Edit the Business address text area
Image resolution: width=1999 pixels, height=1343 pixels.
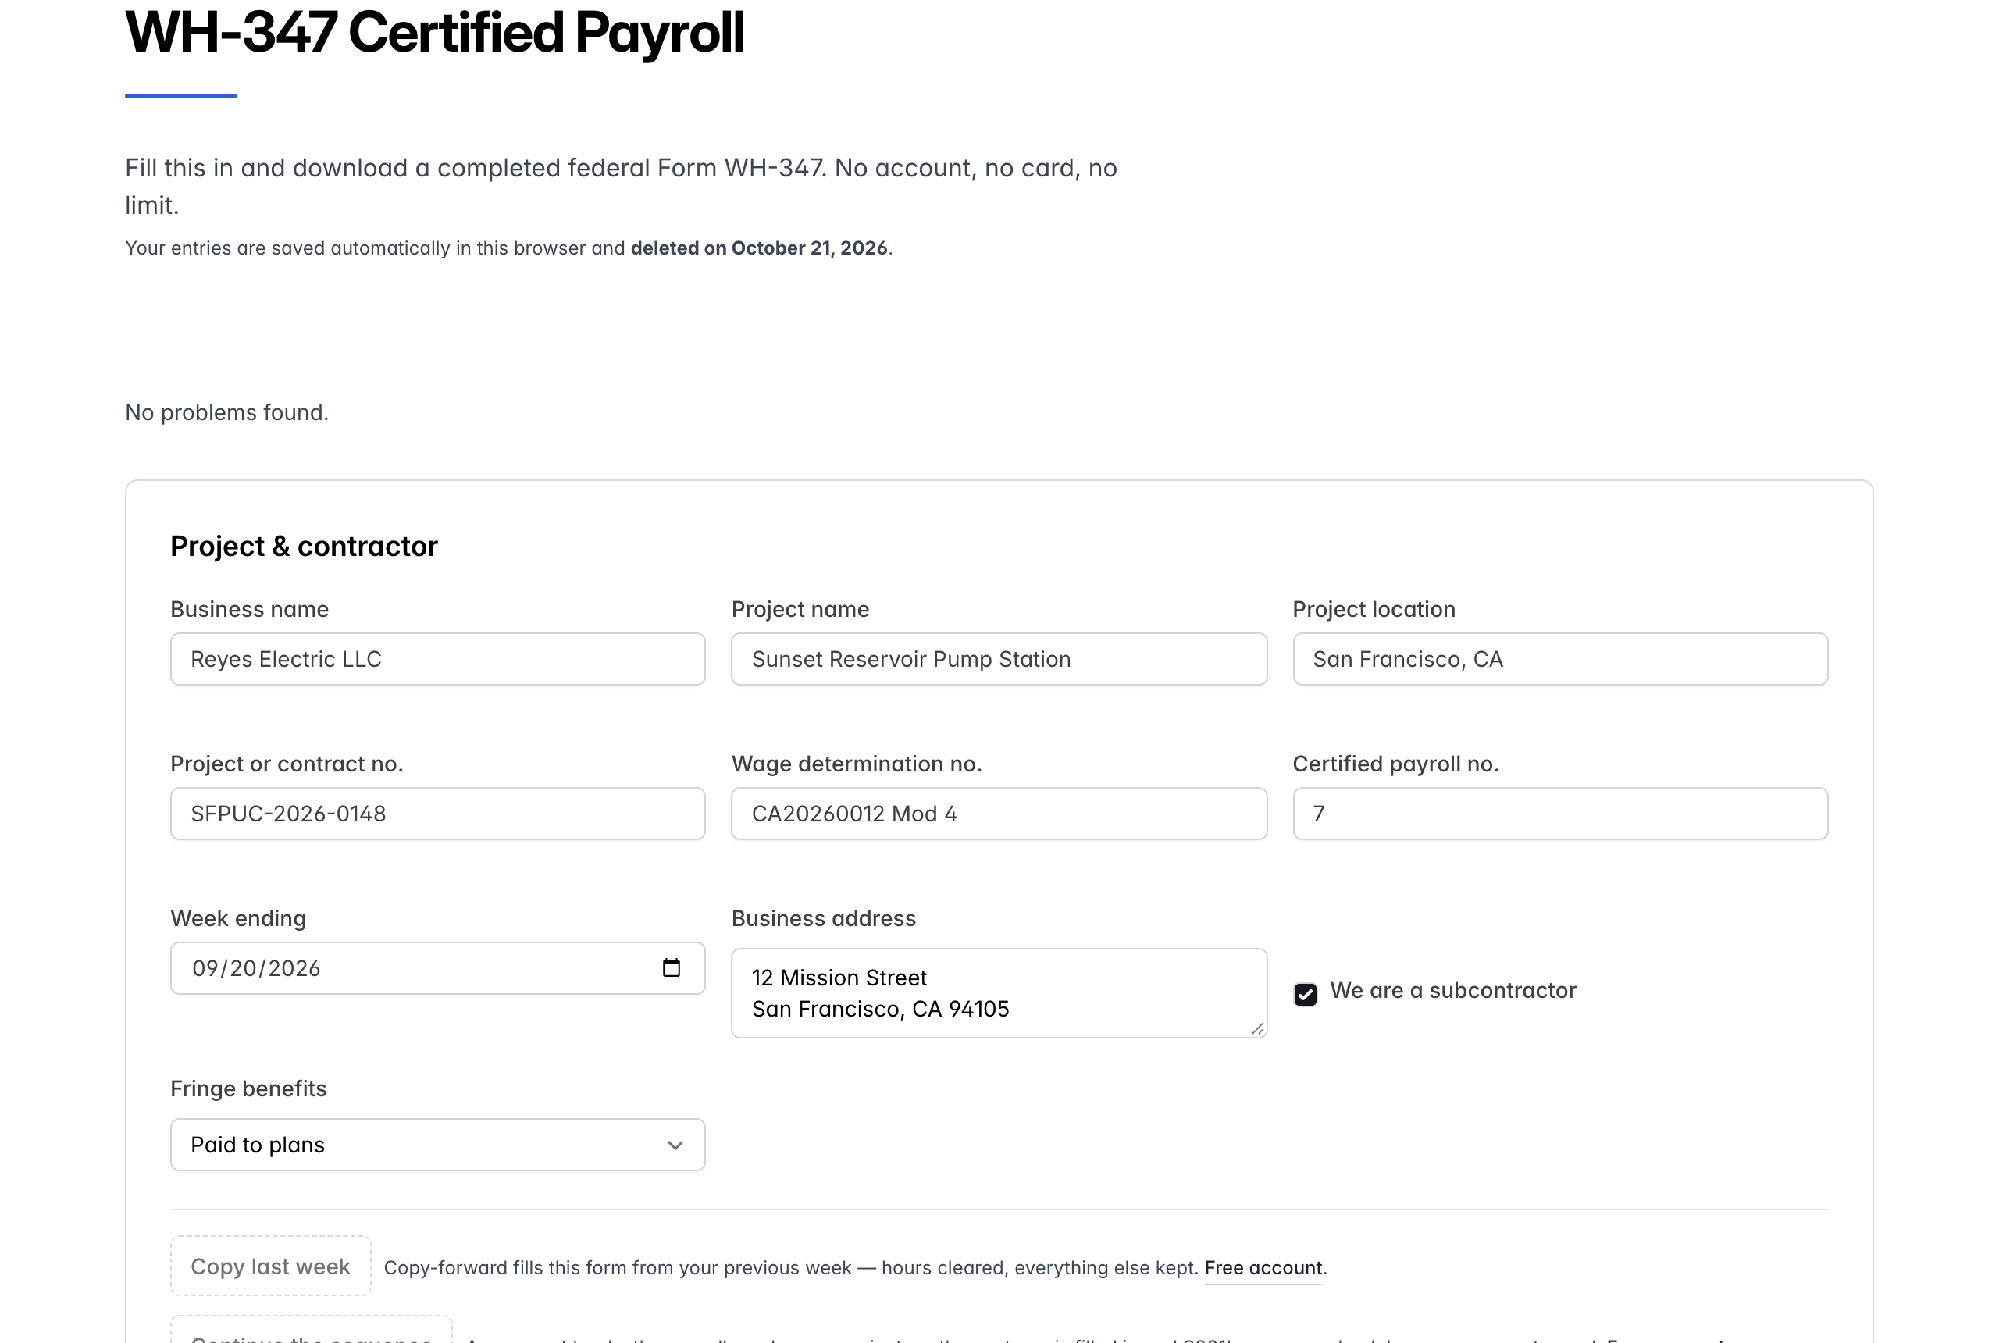[999, 992]
